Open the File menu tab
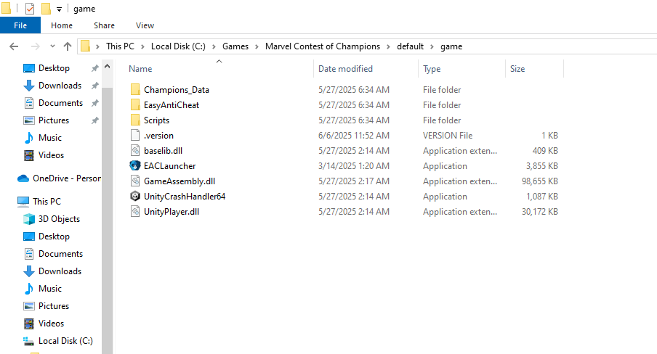This screenshot has height=354, width=657. [x=20, y=25]
